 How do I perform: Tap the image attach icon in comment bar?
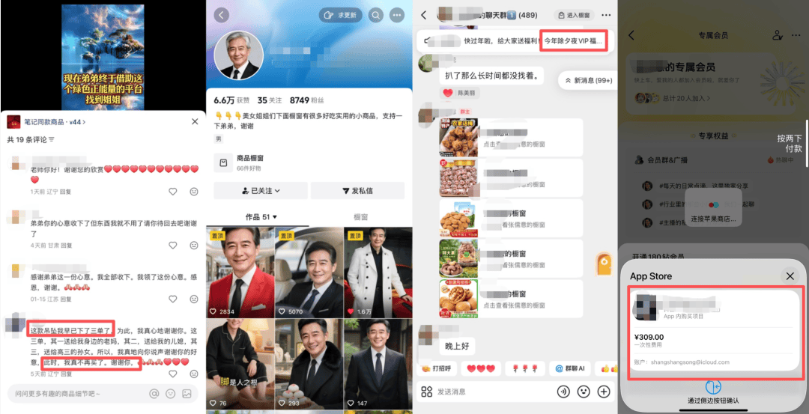(187, 393)
